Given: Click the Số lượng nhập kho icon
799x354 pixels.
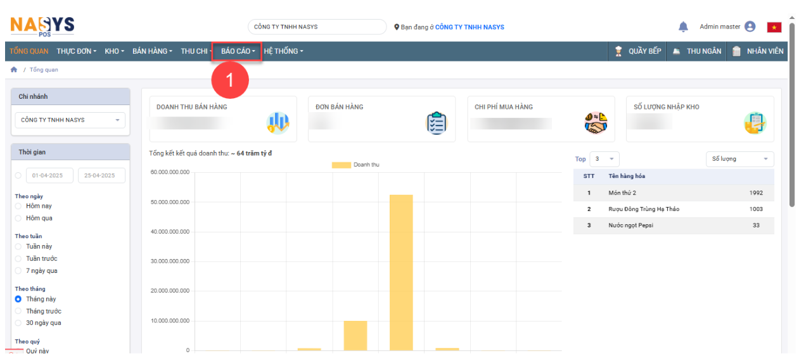Looking at the screenshot, I should coord(755,123).
